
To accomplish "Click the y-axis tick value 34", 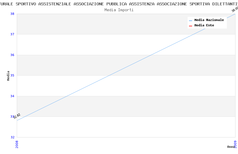I will tap(12, 96).
